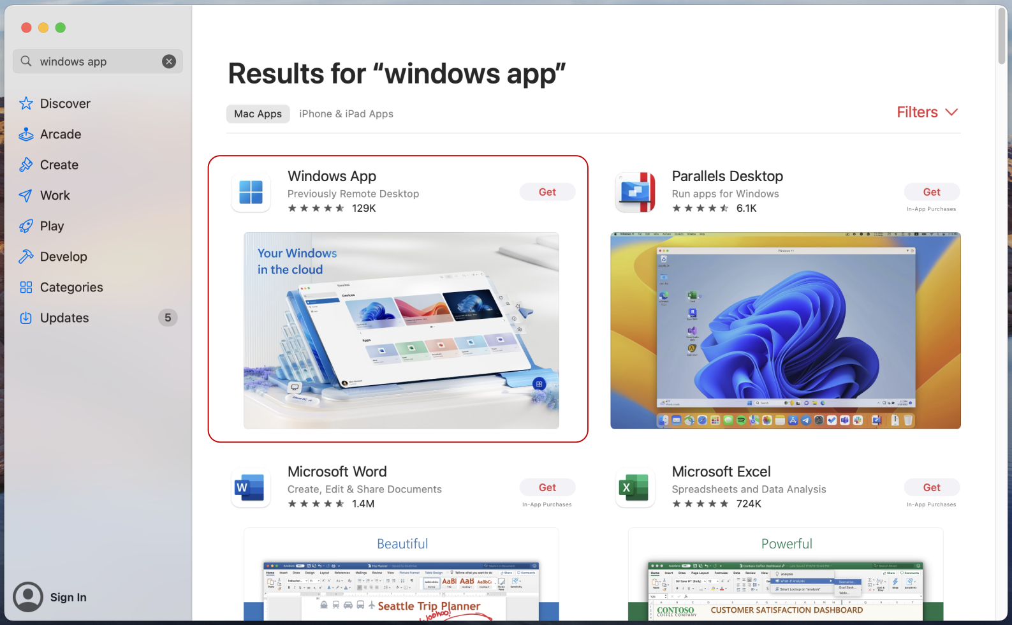This screenshot has width=1012, height=625.
Task: Get Microsoft Excel
Action: click(932, 487)
